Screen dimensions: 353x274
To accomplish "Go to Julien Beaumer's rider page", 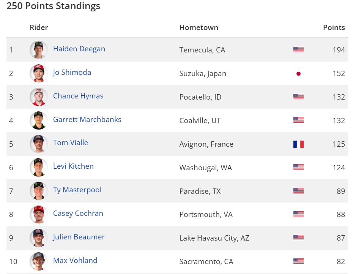I will coord(79,237).
